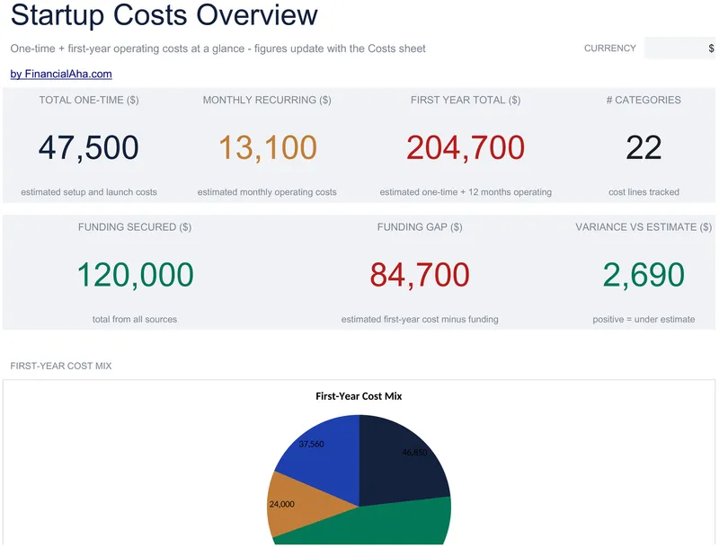
Task: Click 'estimated first-year cost minus funding' caption
Action: point(420,319)
